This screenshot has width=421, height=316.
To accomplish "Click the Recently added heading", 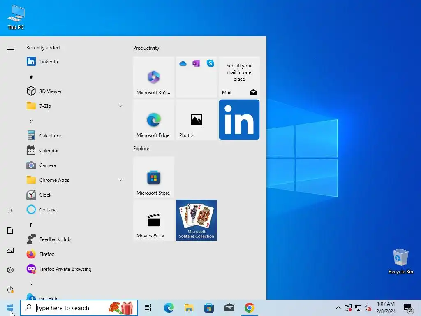I will (x=43, y=48).
